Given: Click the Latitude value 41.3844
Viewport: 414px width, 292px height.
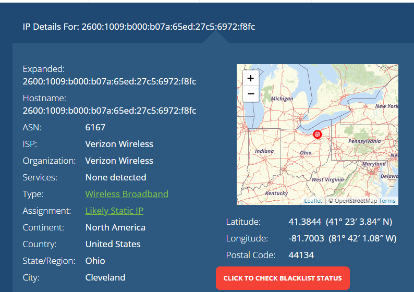Looking at the screenshot, I should [305, 222].
